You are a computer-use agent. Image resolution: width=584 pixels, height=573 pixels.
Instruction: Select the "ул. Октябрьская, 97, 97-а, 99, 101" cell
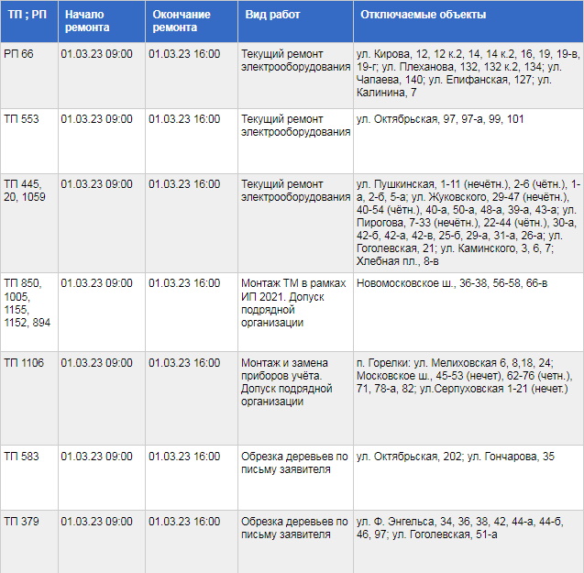(x=441, y=119)
